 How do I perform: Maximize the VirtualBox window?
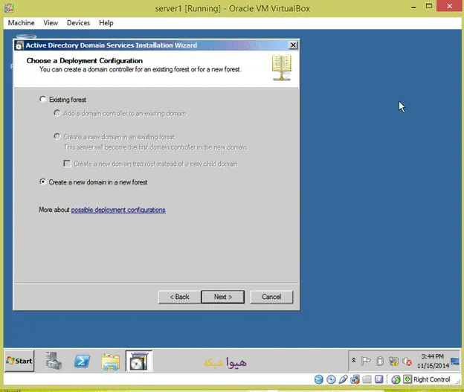[x=429, y=6]
